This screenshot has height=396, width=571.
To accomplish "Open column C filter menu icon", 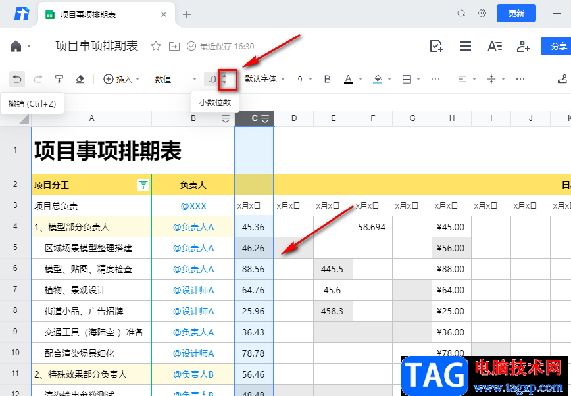I will tap(265, 119).
